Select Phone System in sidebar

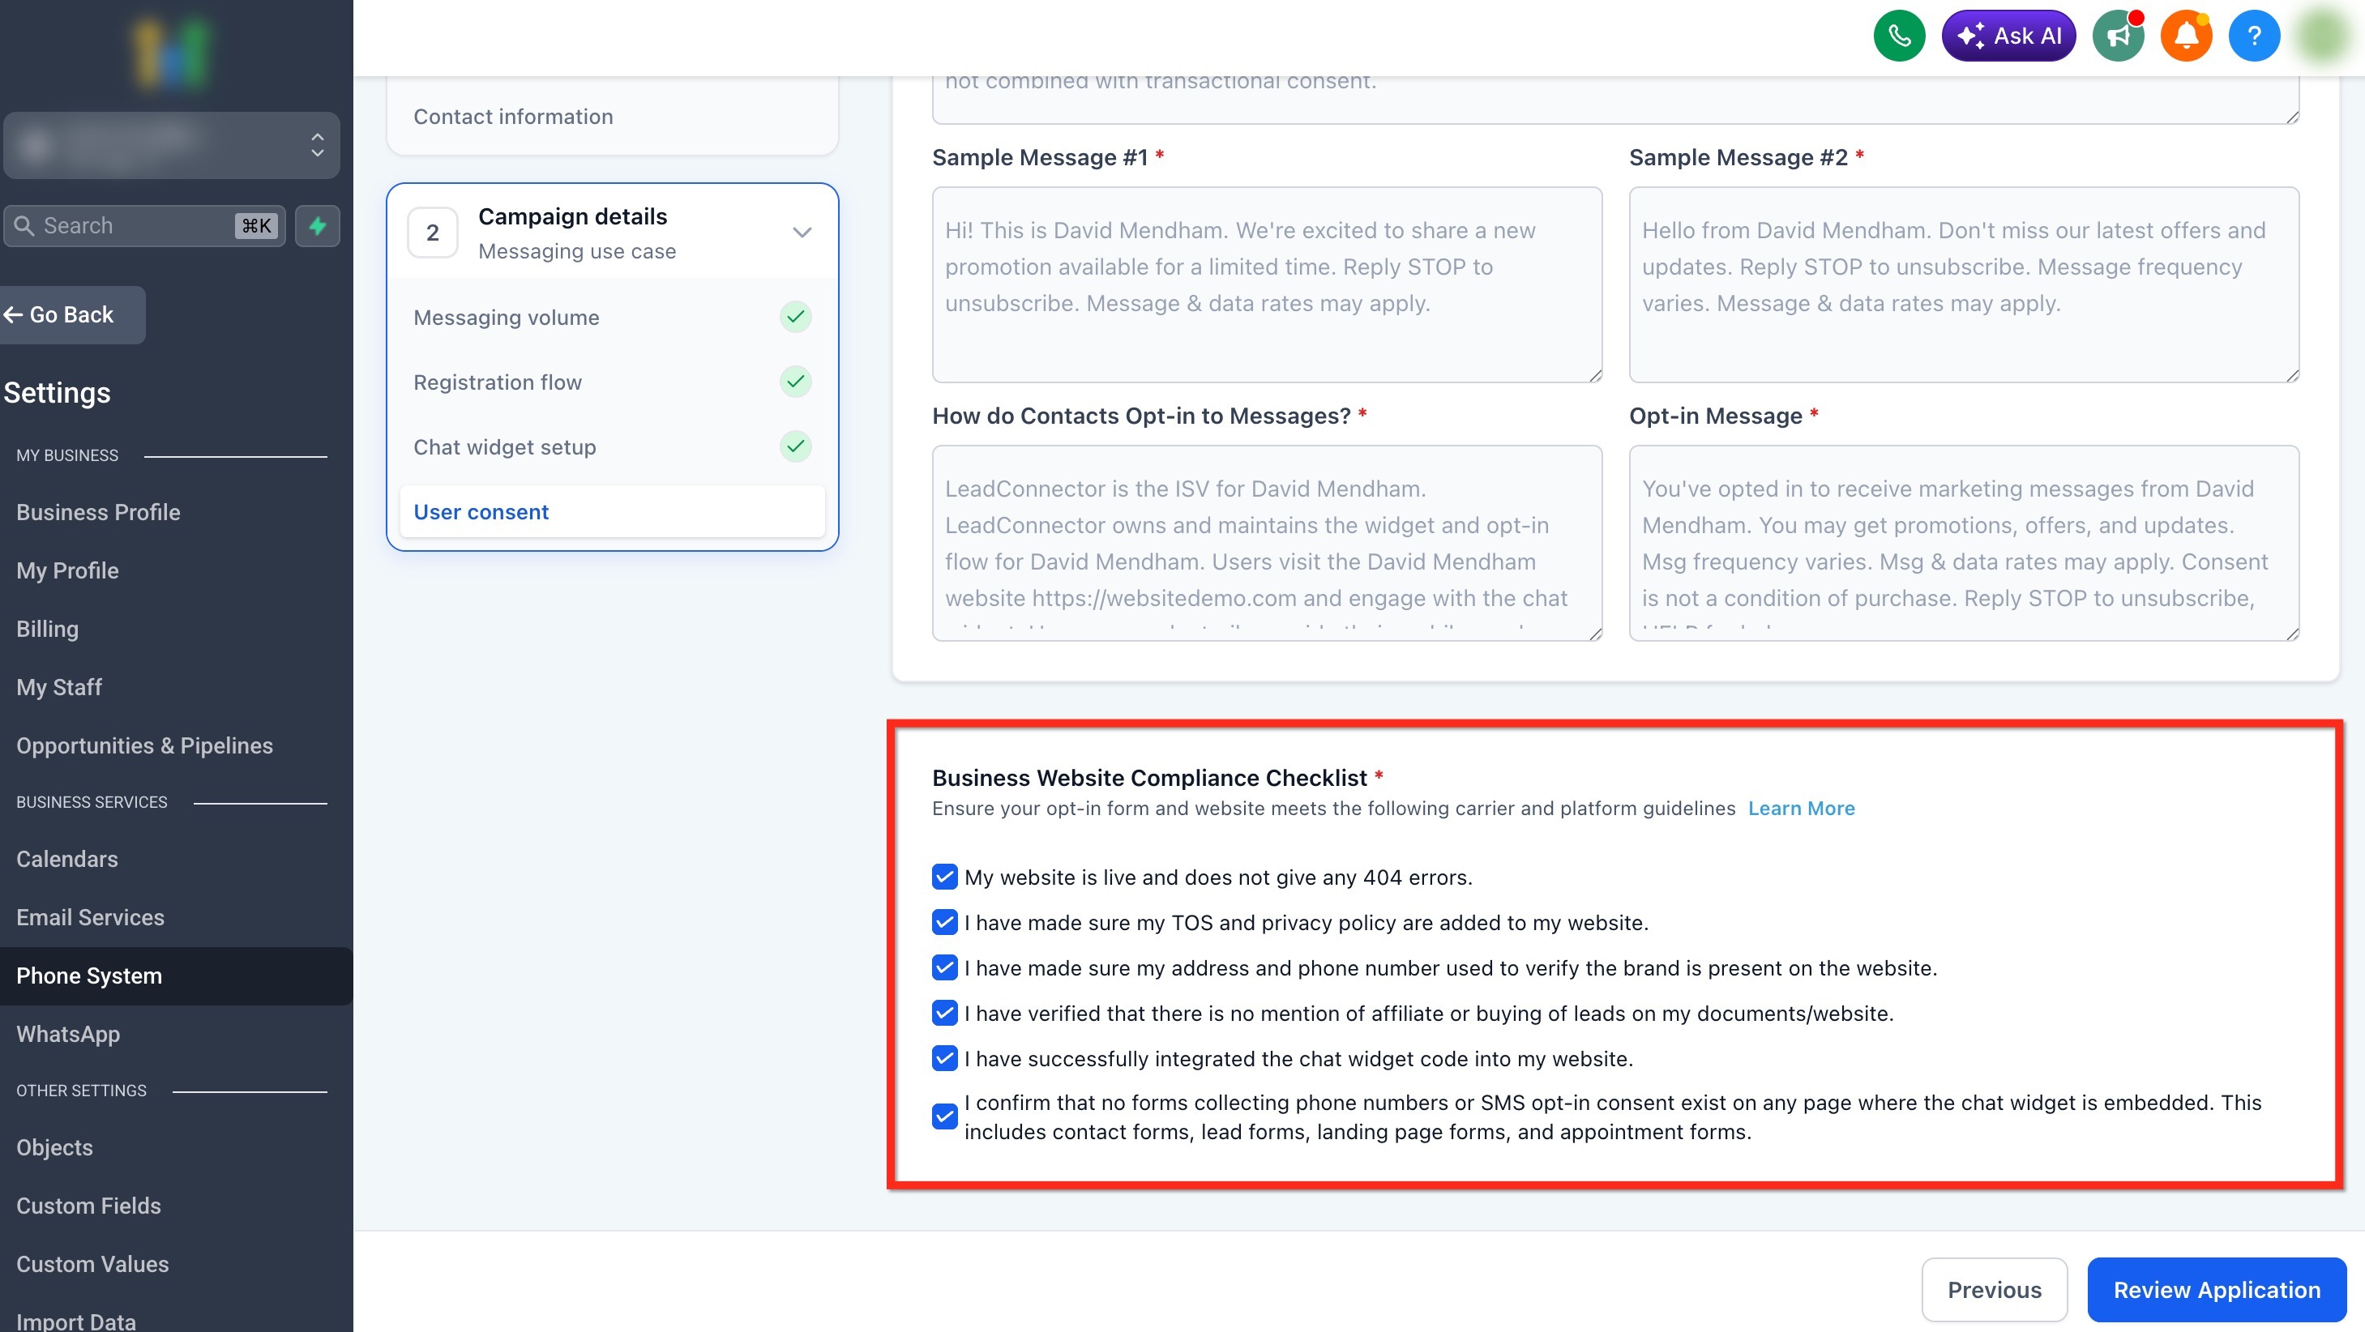tap(176, 976)
